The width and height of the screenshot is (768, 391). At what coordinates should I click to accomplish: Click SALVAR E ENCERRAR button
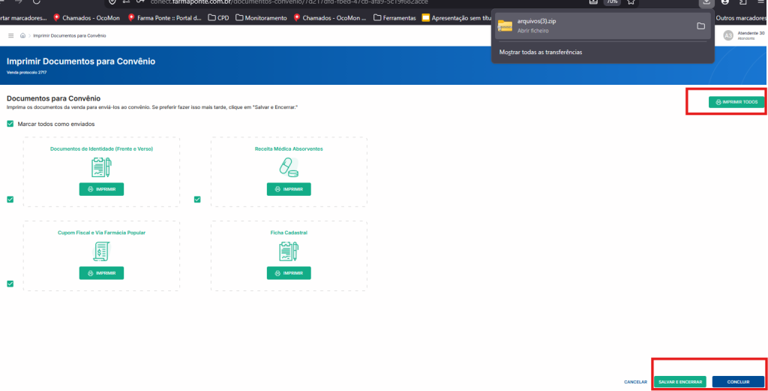tap(679, 382)
